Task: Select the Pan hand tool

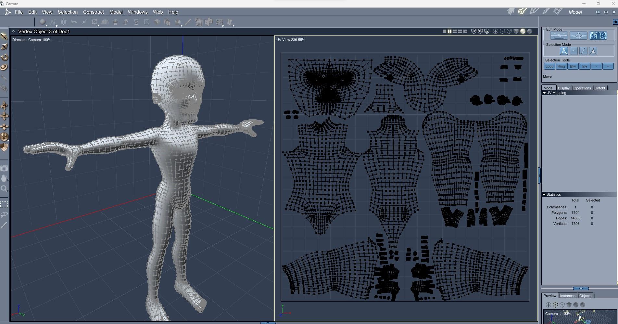Action: [x=4, y=178]
